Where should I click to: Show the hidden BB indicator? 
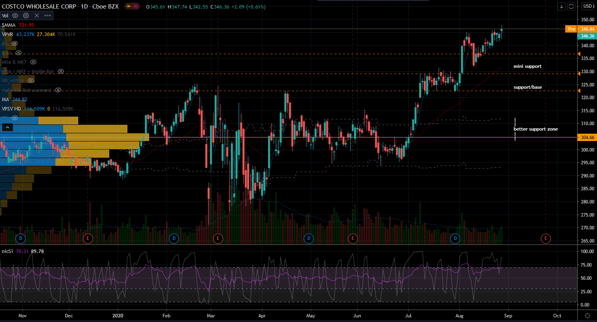[15, 43]
